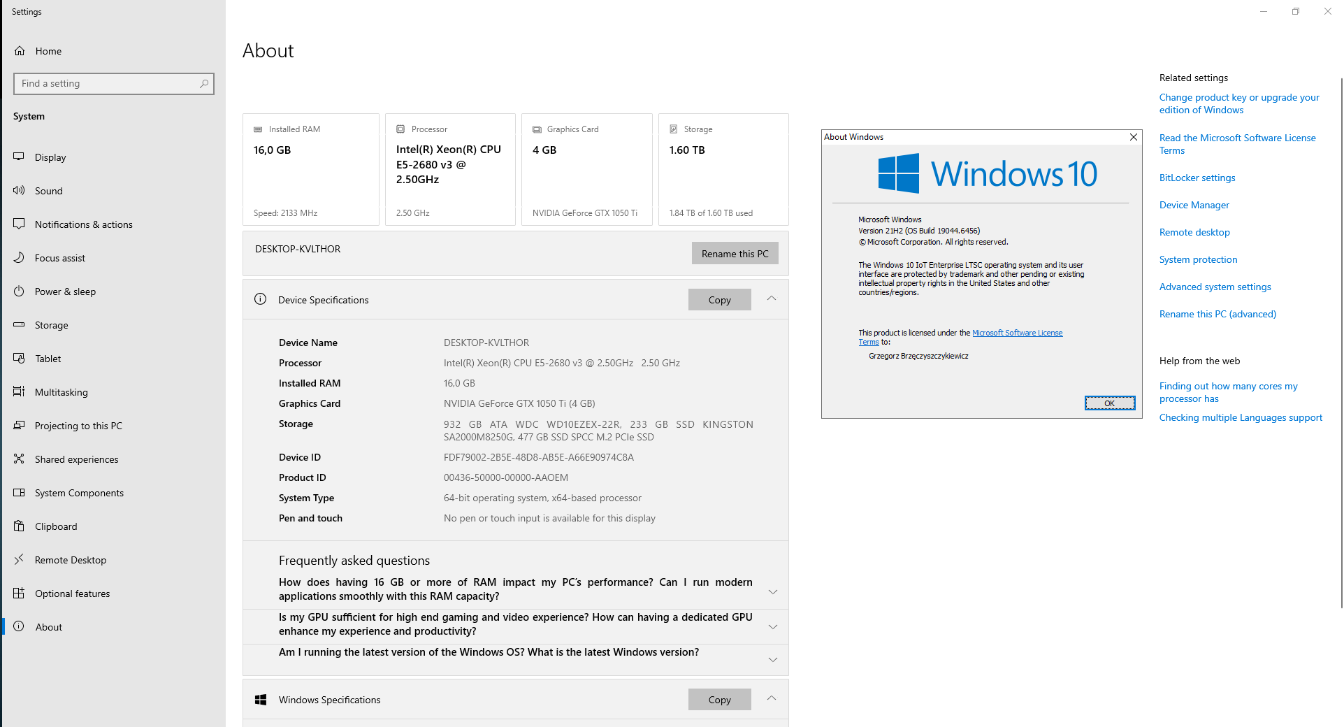1344x727 pixels.
Task: Click the Sound speaker icon
Action: (x=19, y=191)
